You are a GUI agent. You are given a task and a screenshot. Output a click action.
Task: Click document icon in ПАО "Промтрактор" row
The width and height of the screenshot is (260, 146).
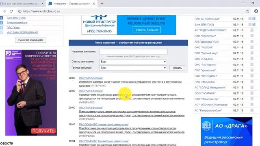click(252, 99)
